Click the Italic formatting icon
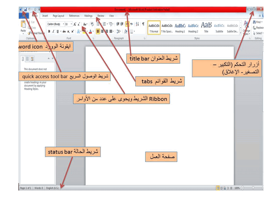This screenshot has width=278, height=198. click(53, 31)
